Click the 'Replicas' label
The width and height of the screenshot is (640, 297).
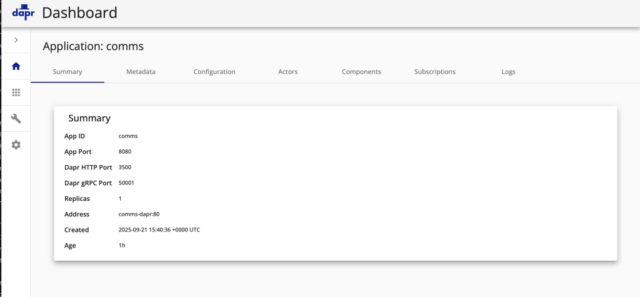pos(77,199)
